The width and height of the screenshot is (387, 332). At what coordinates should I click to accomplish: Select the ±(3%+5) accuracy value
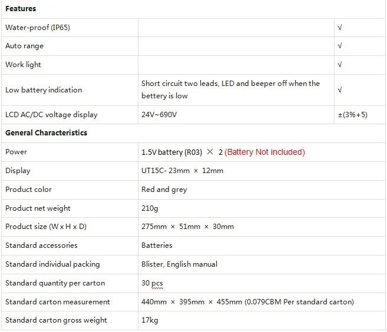(353, 115)
